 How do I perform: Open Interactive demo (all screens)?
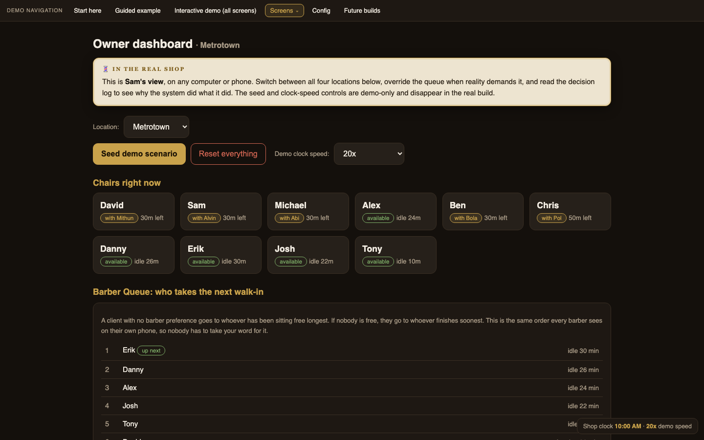pos(215,10)
